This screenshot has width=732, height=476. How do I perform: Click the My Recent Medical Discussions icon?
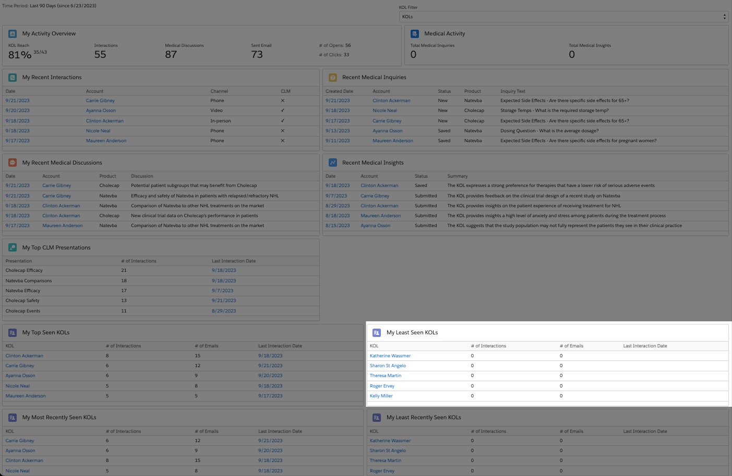[x=13, y=162]
